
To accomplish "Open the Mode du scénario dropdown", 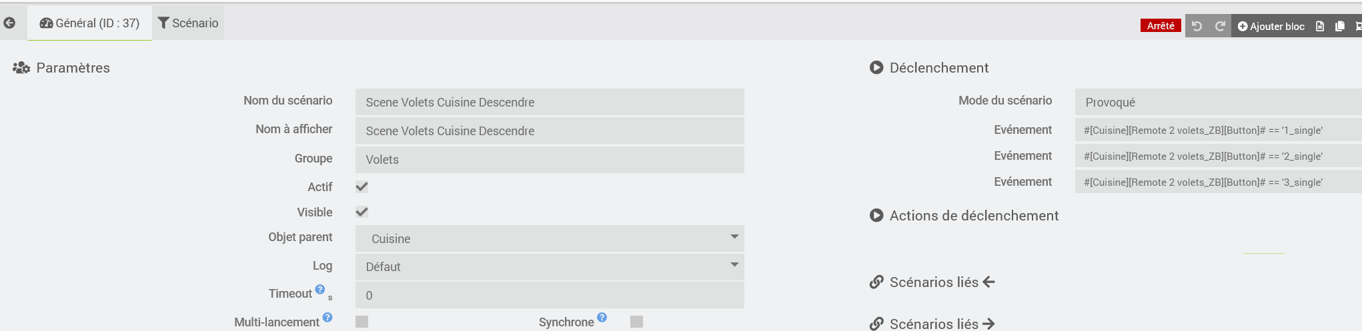I will click(1218, 102).
